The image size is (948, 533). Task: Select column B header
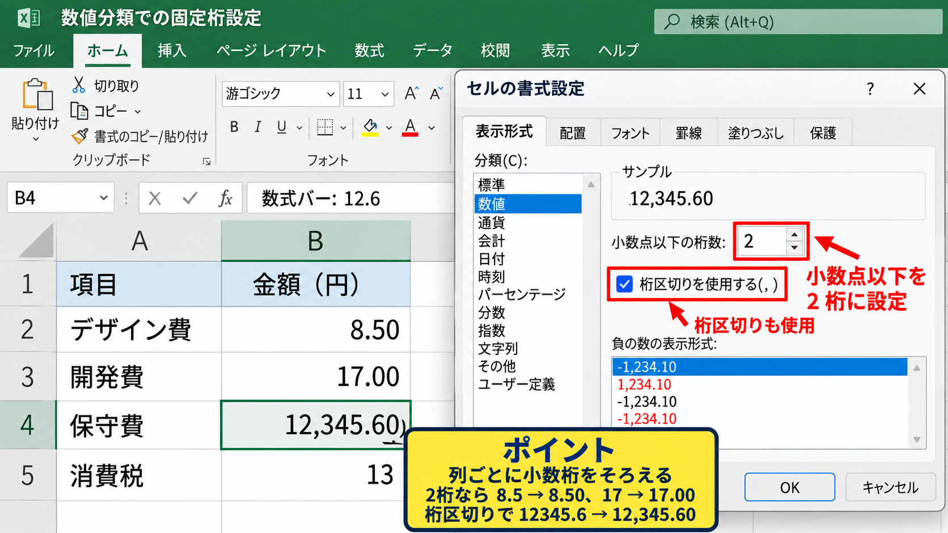316,241
